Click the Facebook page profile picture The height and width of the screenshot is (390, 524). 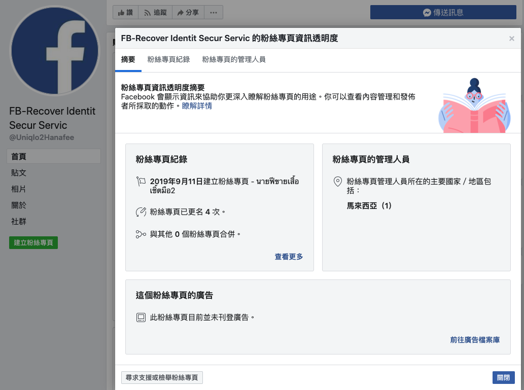point(55,51)
